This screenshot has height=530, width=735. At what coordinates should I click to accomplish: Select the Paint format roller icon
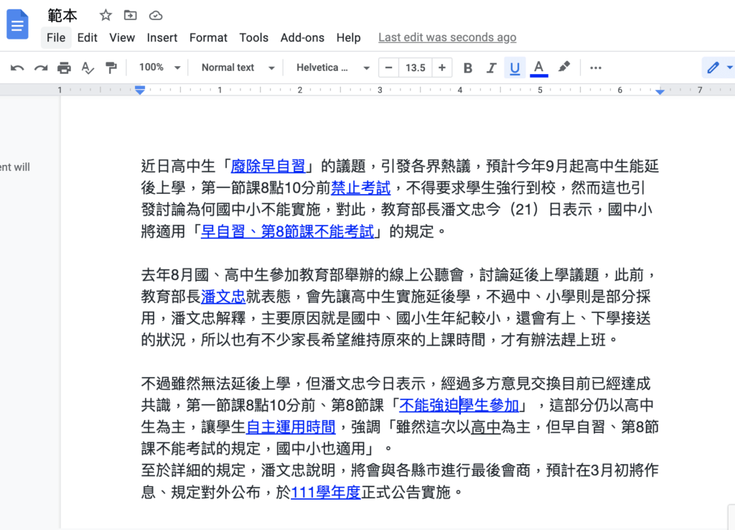click(111, 68)
